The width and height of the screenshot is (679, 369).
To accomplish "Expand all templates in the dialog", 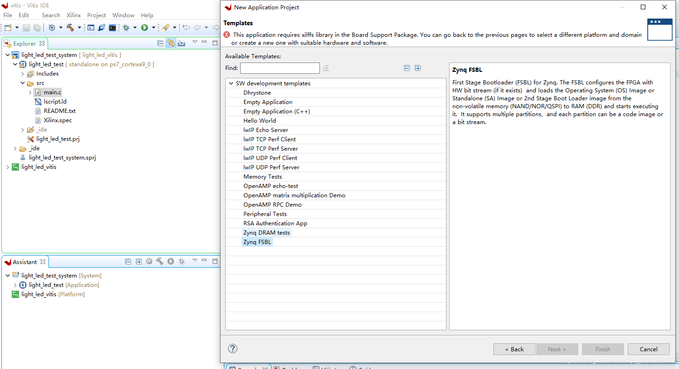I will 418,68.
